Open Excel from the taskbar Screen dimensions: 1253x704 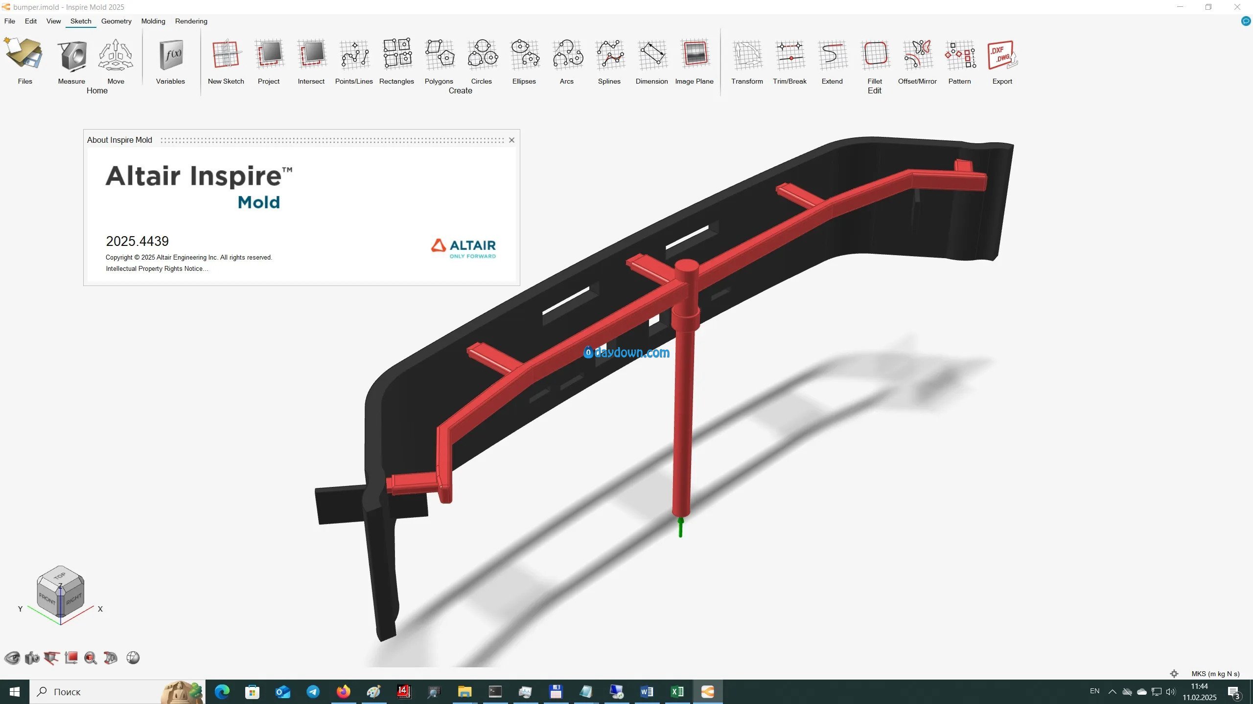(x=677, y=692)
